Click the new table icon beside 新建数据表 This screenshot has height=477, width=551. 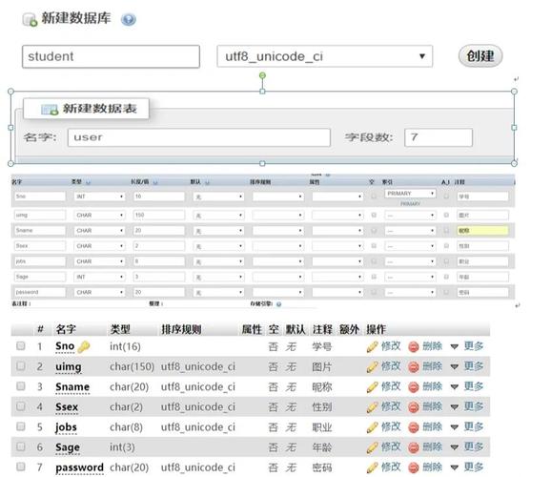[50, 110]
